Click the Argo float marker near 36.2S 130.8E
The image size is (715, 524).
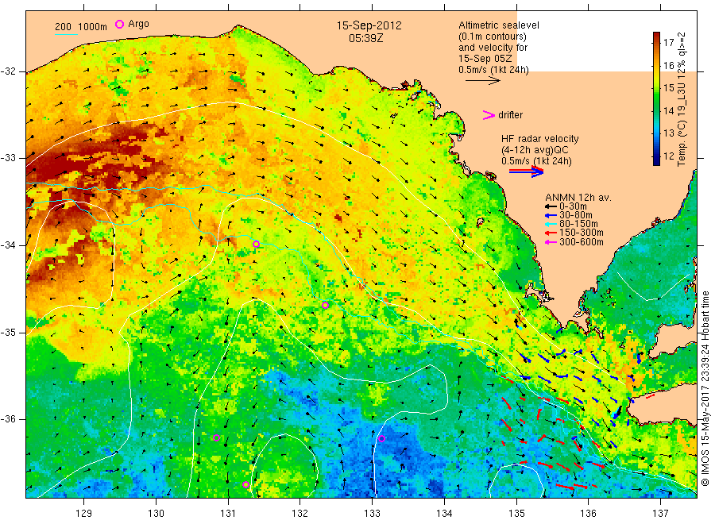217,438
